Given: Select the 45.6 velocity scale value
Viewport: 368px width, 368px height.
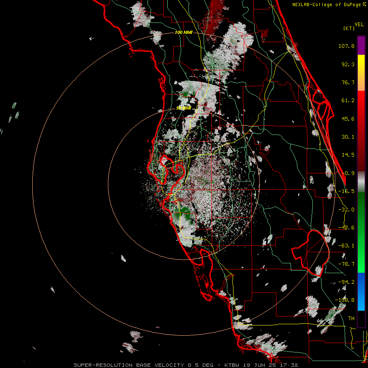Looking at the screenshot, I should (348, 119).
